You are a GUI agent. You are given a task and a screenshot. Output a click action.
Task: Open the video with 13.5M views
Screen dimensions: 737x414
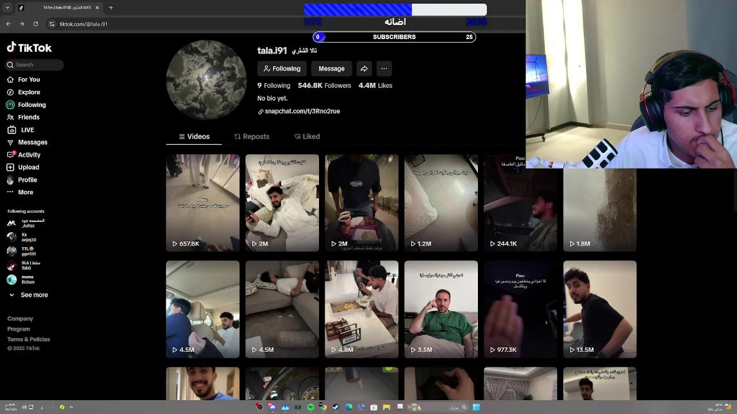(600, 309)
